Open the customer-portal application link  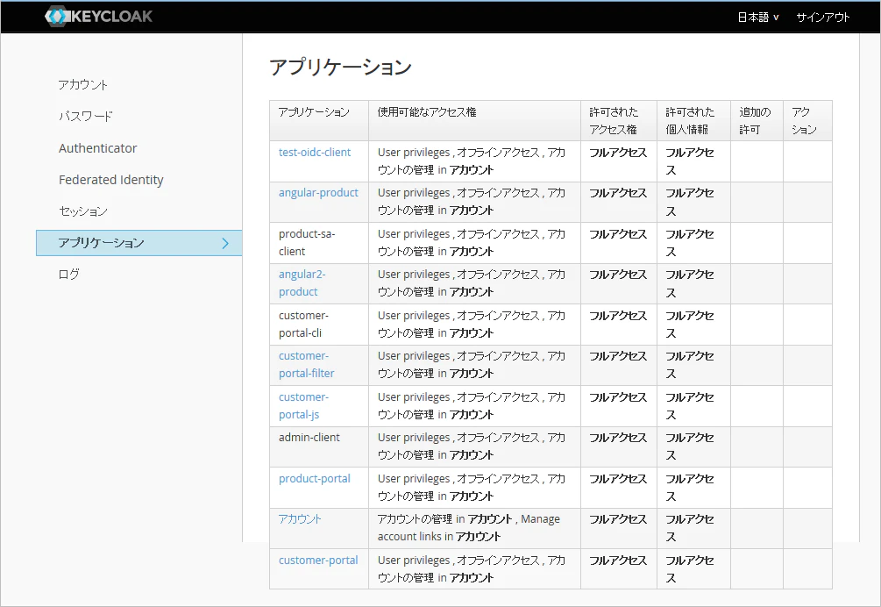tap(318, 561)
